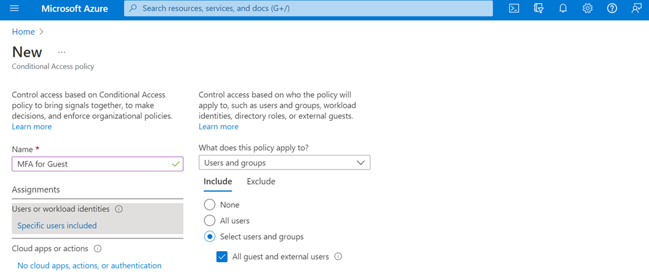Open Specific users included link
This screenshot has width=649, height=272.
57,226
